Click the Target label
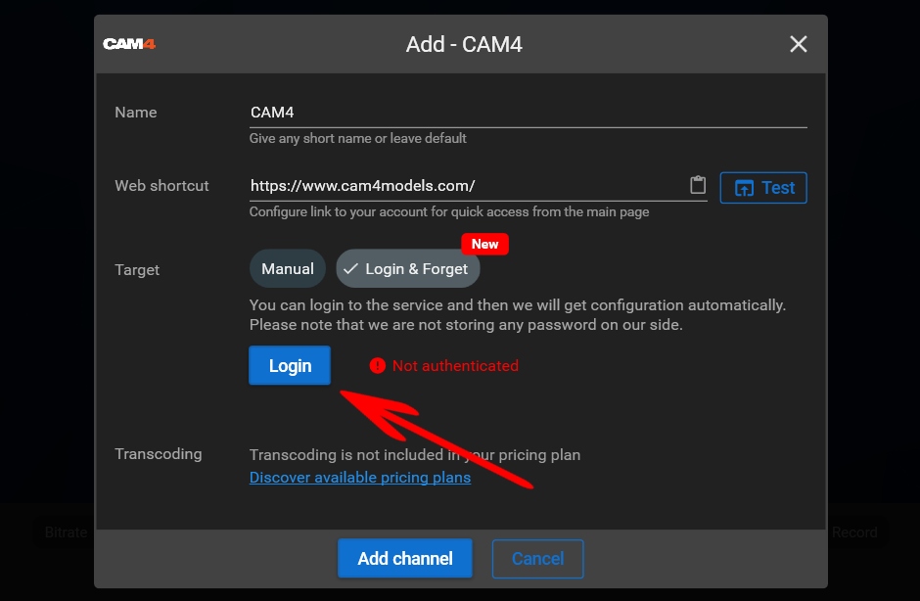Image resolution: width=920 pixels, height=601 pixels. [137, 270]
